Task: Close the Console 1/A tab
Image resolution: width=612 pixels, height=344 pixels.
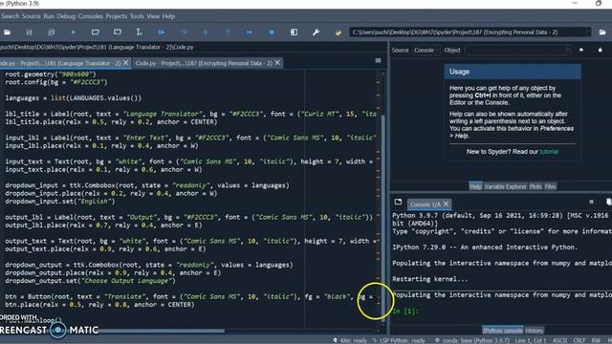Action: point(447,204)
